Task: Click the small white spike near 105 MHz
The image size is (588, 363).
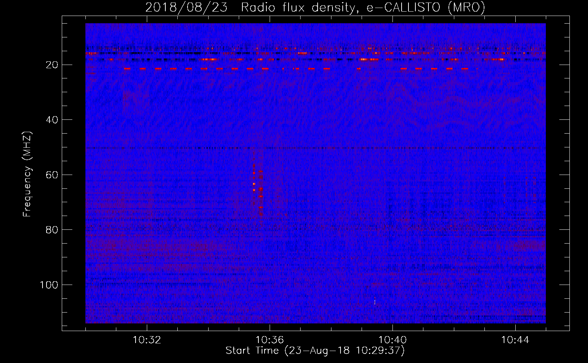Action: pos(375,301)
